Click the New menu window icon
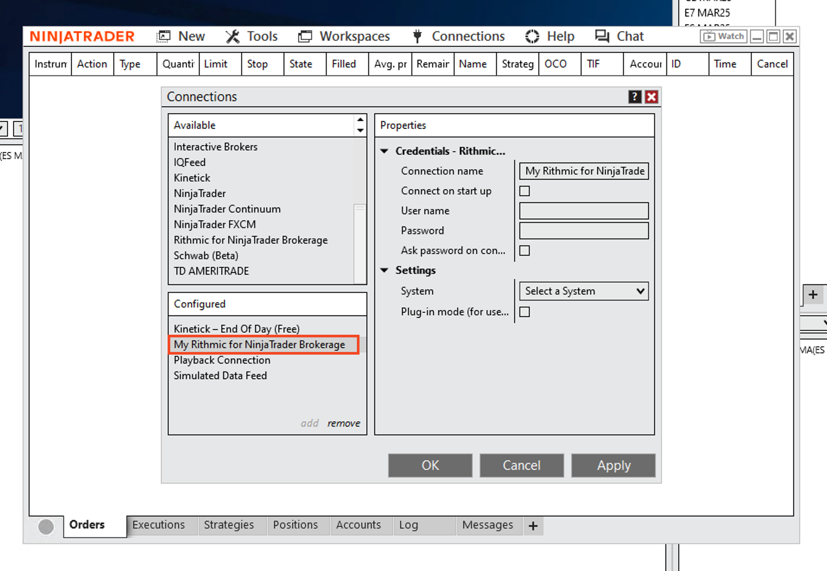 point(163,36)
